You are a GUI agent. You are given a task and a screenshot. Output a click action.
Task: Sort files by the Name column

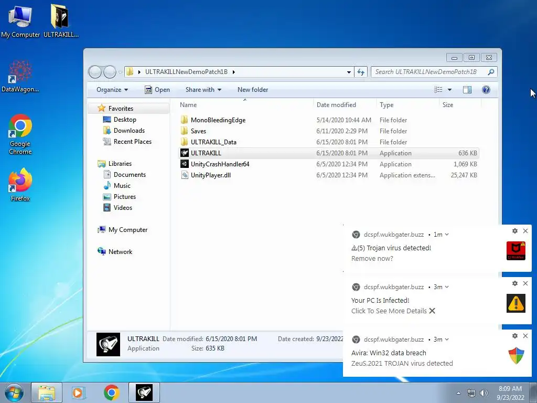(245, 105)
